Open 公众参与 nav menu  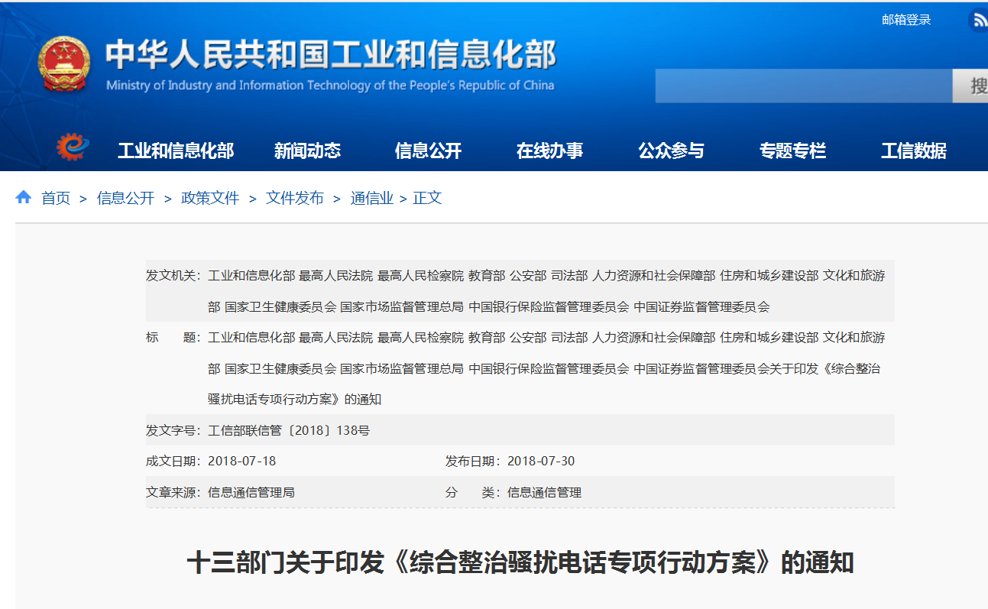coord(671,151)
